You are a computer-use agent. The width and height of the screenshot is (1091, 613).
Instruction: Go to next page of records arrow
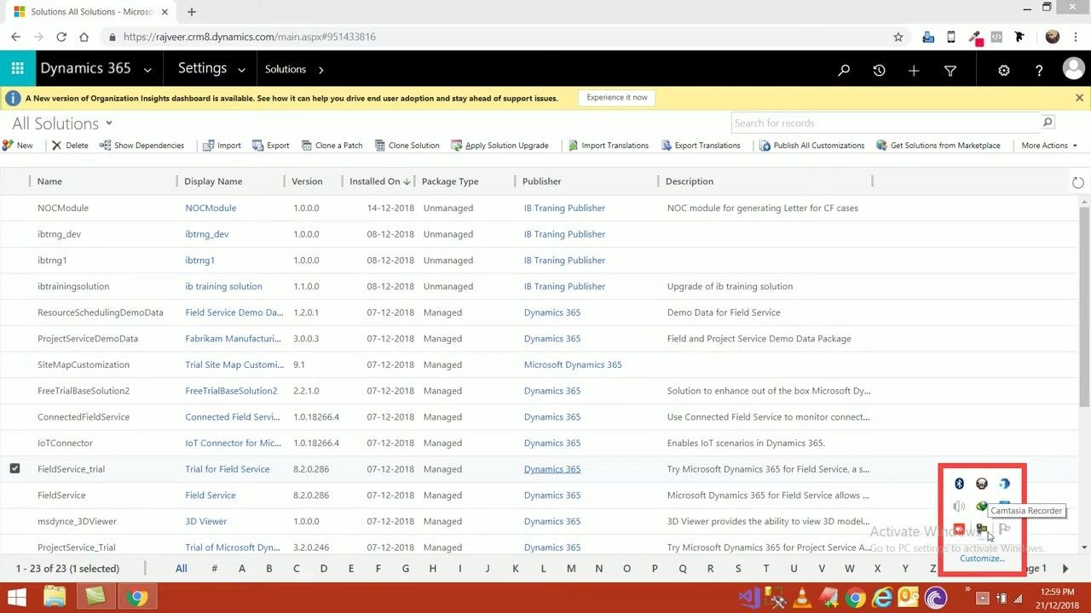pyautogui.click(x=1065, y=569)
